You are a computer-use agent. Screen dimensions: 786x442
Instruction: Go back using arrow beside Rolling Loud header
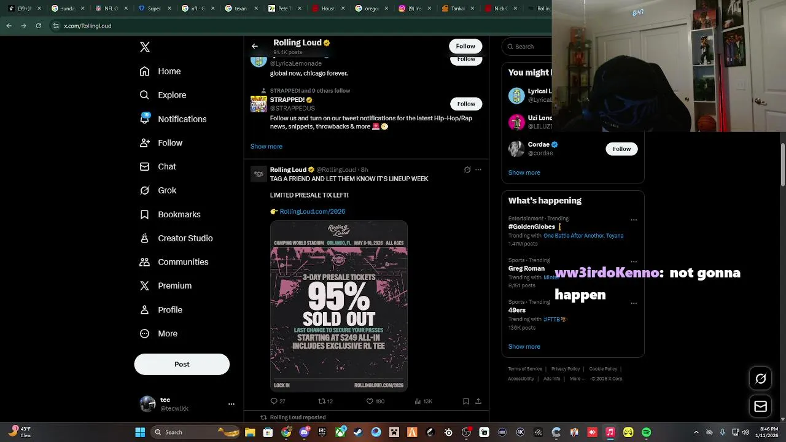tap(255, 46)
